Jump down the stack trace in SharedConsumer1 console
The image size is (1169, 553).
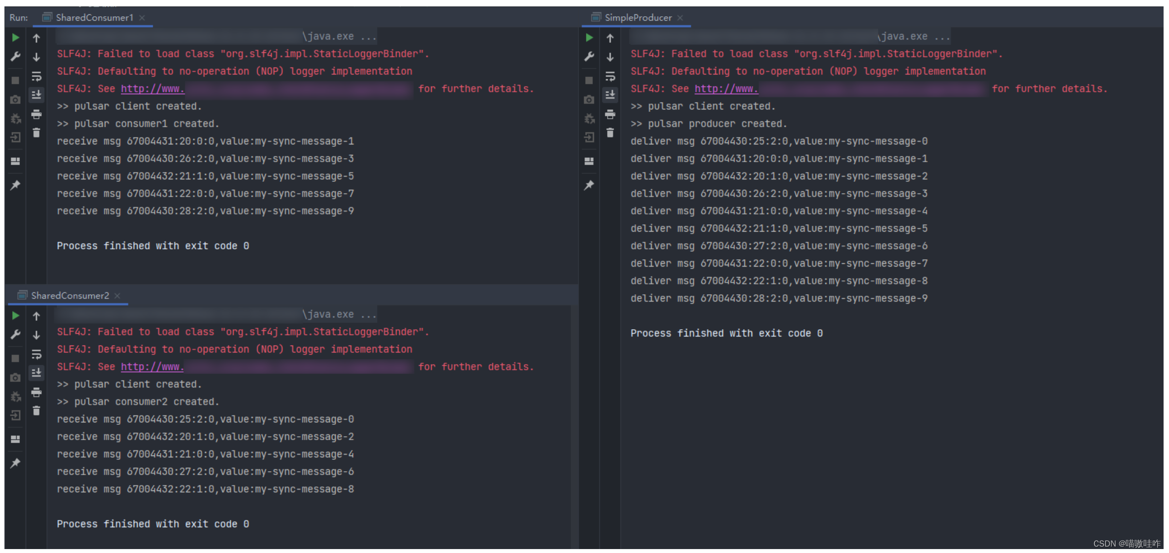[36, 57]
